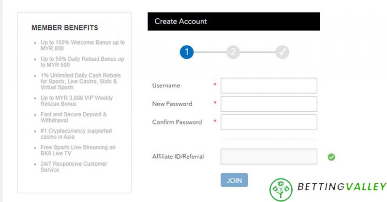Screen dimensions: 387x202
Task: Select the 50% Daily Reload Bonus item
Action: click(x=82, y=62)
